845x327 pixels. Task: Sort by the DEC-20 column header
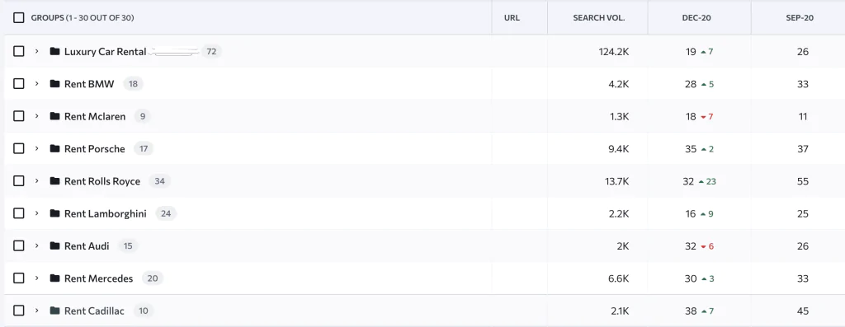coord(696,18)
